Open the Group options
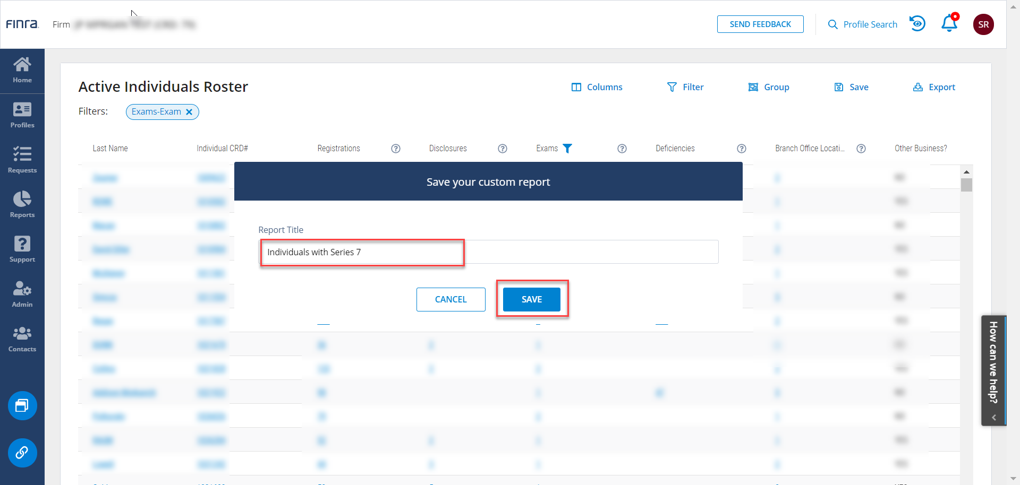 click(769, 87)
